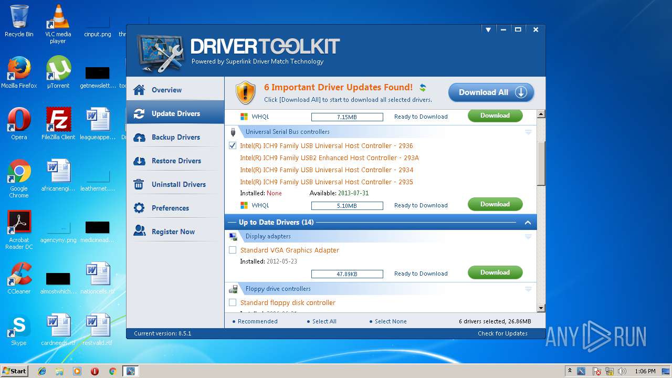
Task: Open Google Chrome desktop icon
Action: [19, 179]
